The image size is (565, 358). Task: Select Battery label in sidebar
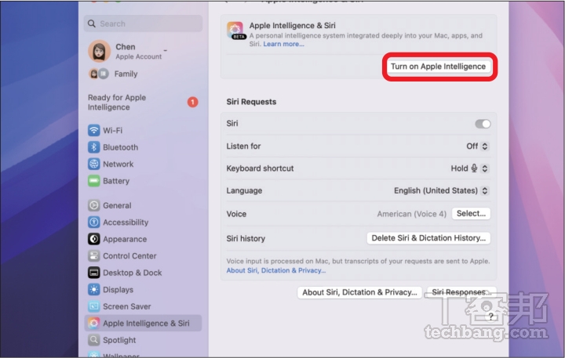click(116, 181)
